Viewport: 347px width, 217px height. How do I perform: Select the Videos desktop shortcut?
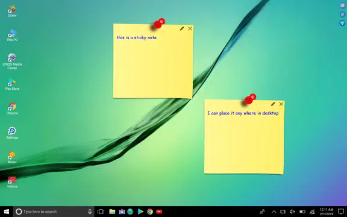(x=12, y=182)
